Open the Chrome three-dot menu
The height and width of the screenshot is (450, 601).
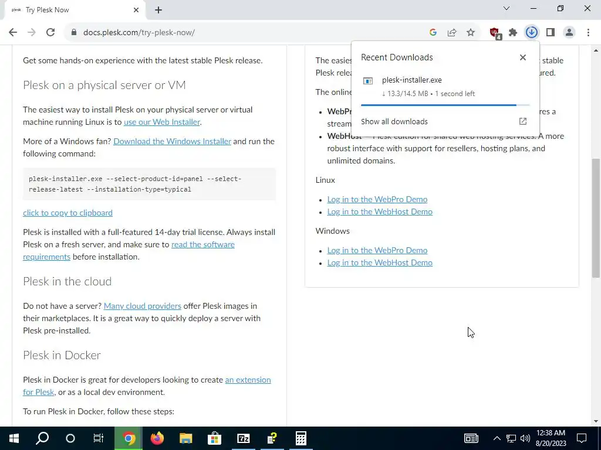[588, 33]
